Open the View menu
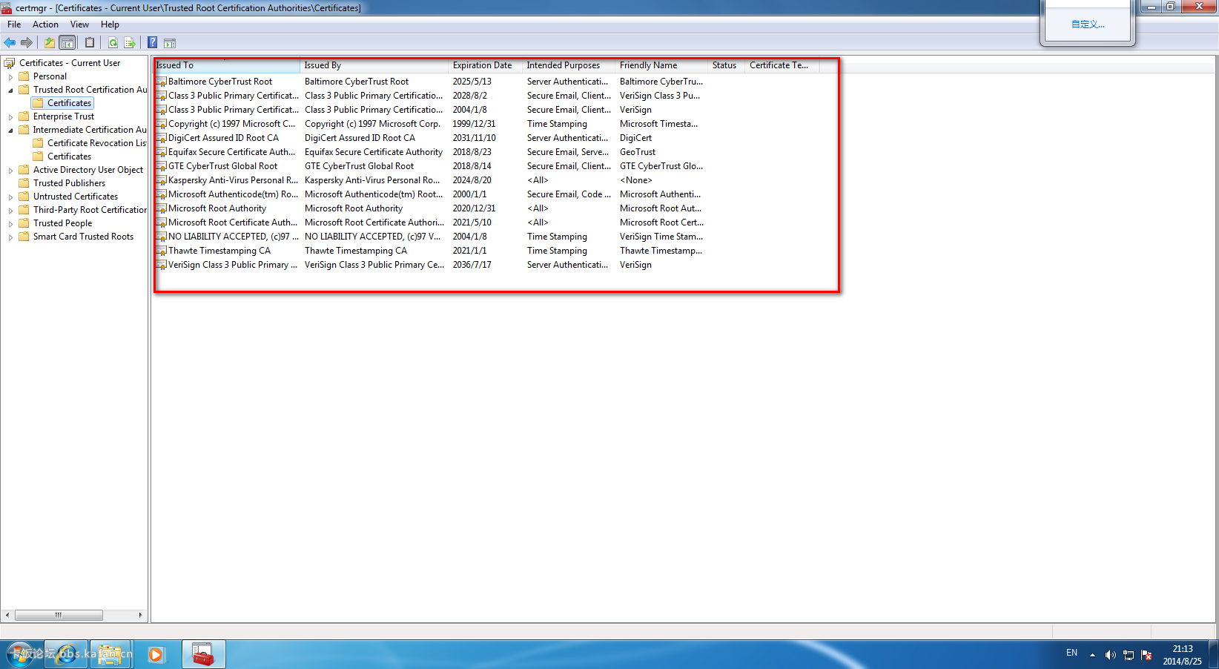This screenshot has height=669, width=1219. (79, 24)
